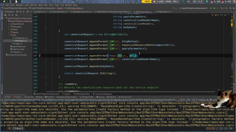
Task: Open the Build menu
Action: tap(41, 5)
